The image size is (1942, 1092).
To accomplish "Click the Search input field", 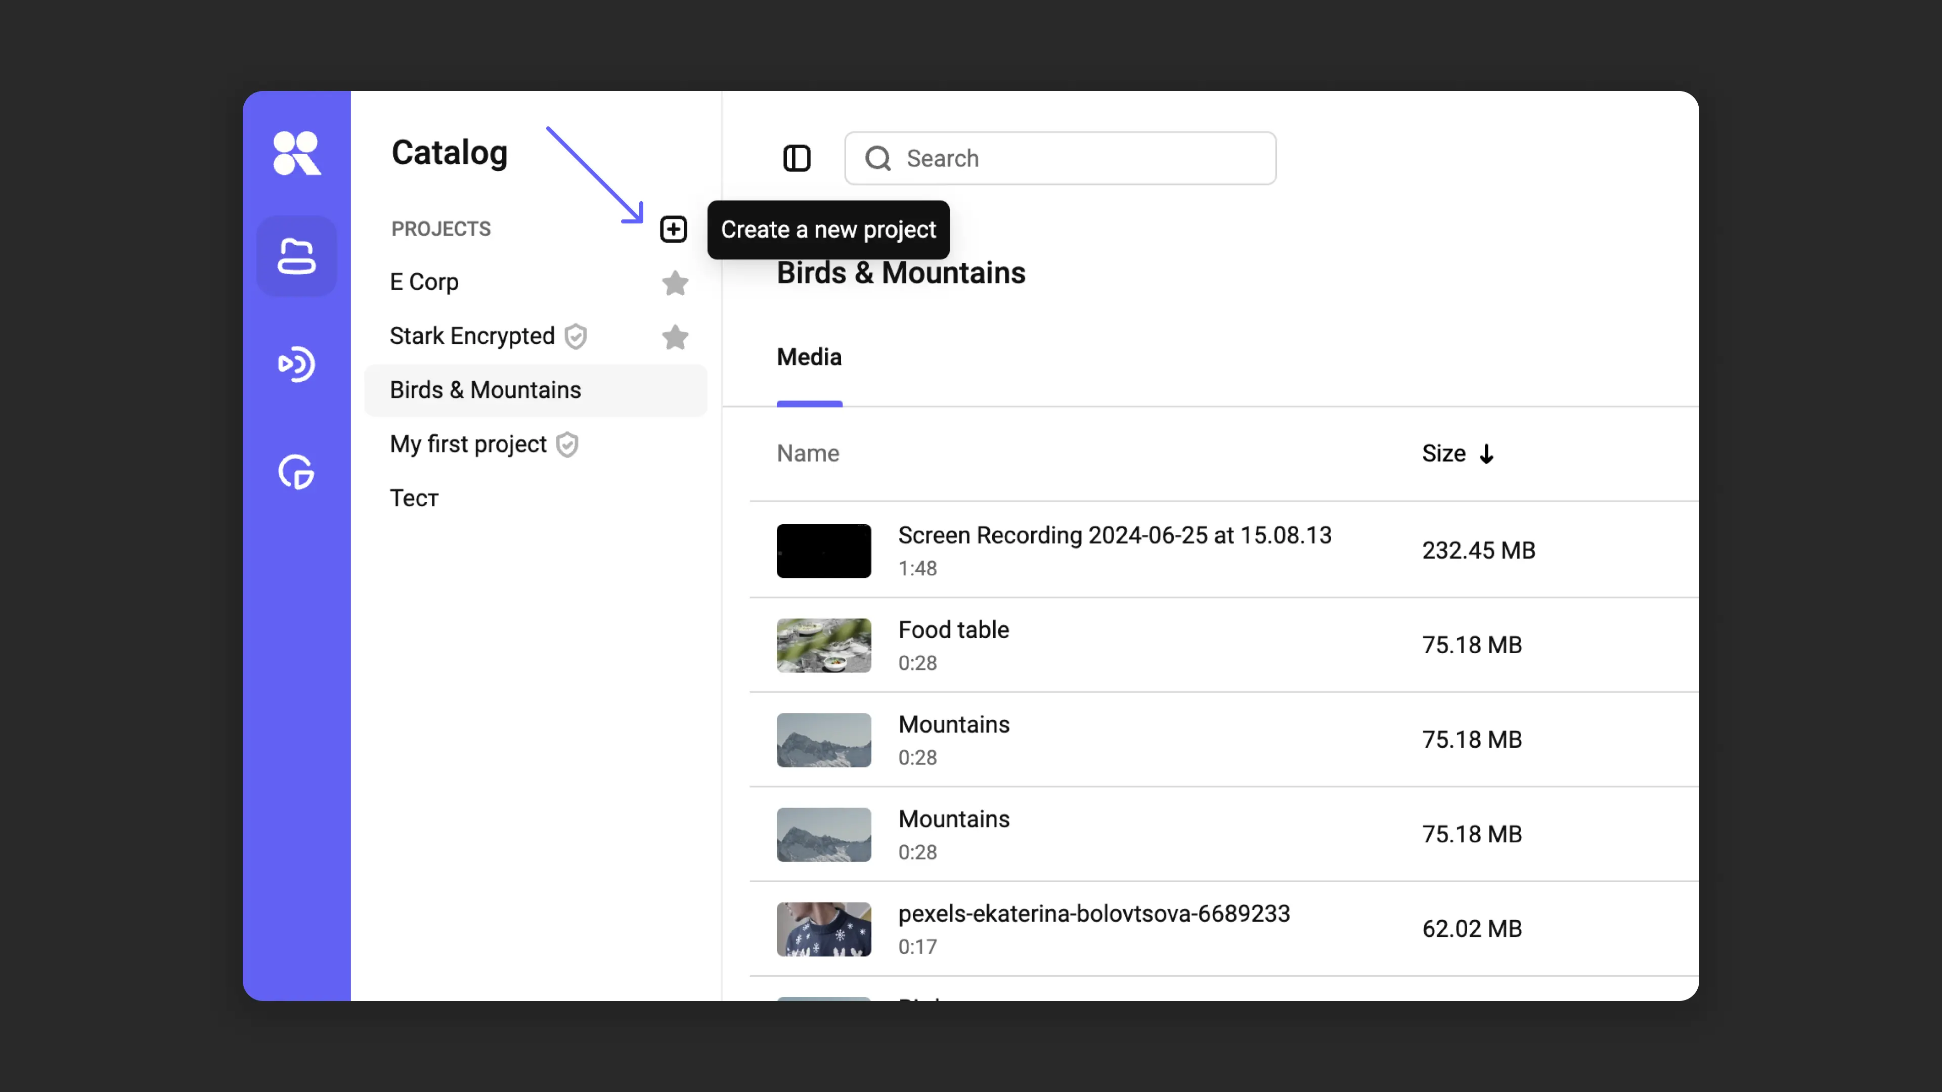I will pos(1060,158).
